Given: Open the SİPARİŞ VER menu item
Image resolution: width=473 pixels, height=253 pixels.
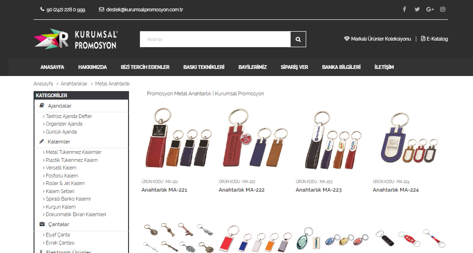Looking at the screenshot, I should click(x=294, y=67).
